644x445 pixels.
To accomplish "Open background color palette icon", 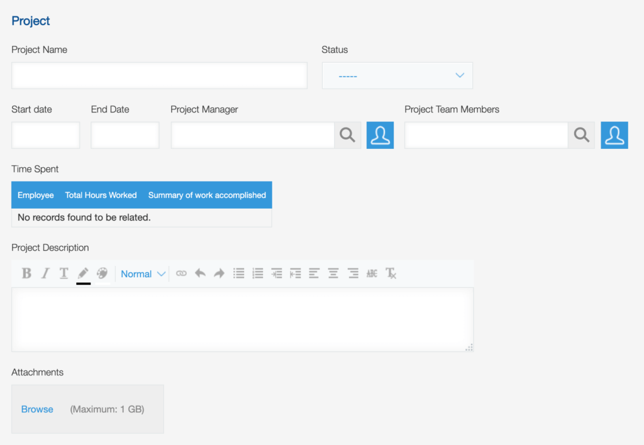I will click(103, 274).
